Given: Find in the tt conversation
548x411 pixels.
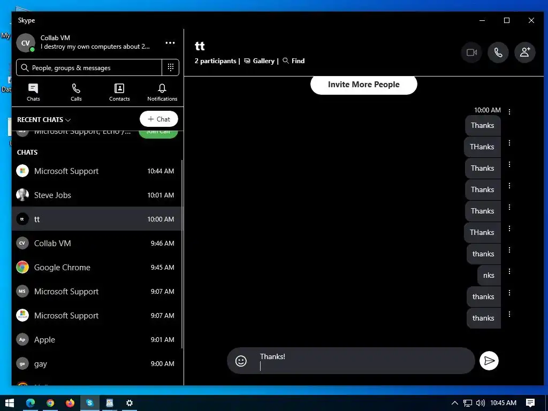Looking at the screenshot, I should [294, 61].
